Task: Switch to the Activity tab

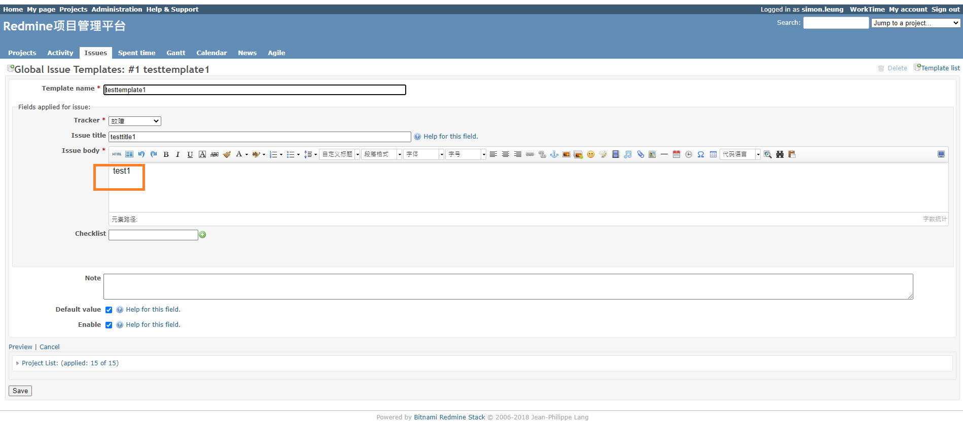Action: [60, 53]
